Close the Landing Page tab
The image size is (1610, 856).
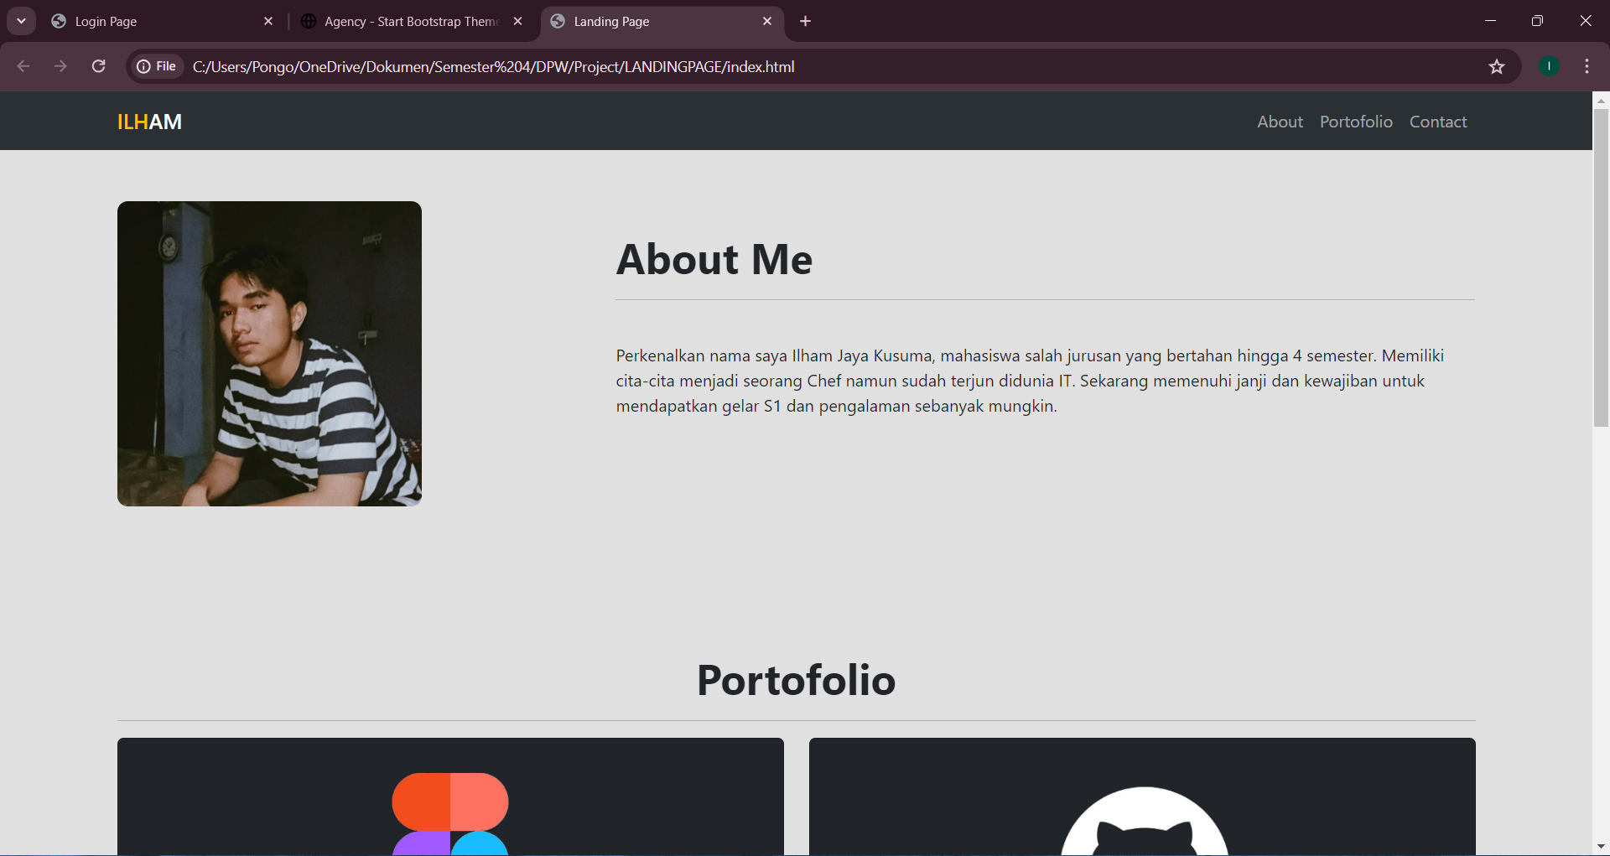click(766, 21)
